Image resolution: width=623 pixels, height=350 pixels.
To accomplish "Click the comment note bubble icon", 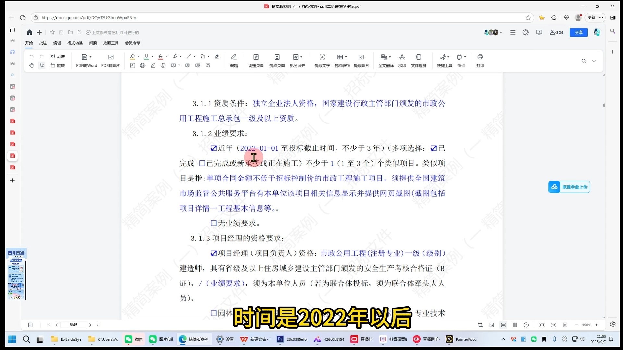I will pyautogui.click(x=187, y=65).
